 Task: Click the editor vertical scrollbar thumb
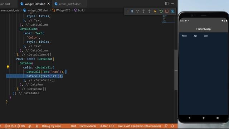pyautogui.click(x=176, y=70)
